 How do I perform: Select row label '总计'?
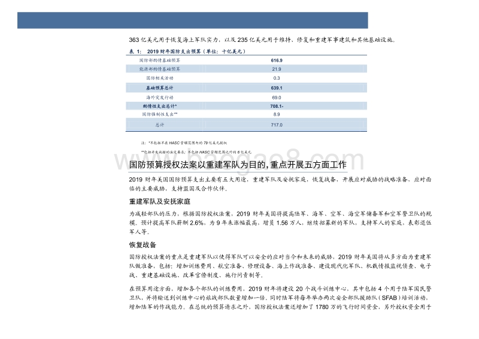[159, 125]
